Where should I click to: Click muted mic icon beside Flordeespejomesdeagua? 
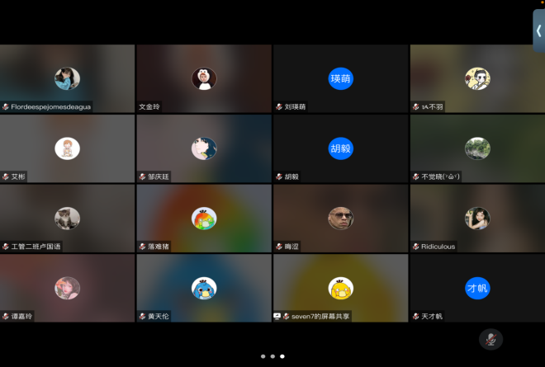(x=6, y=106)
